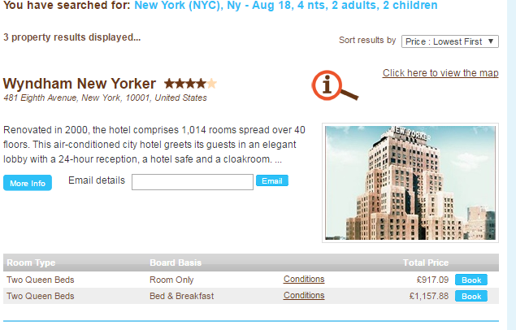Click the magnifier info icon

[334, 85]
